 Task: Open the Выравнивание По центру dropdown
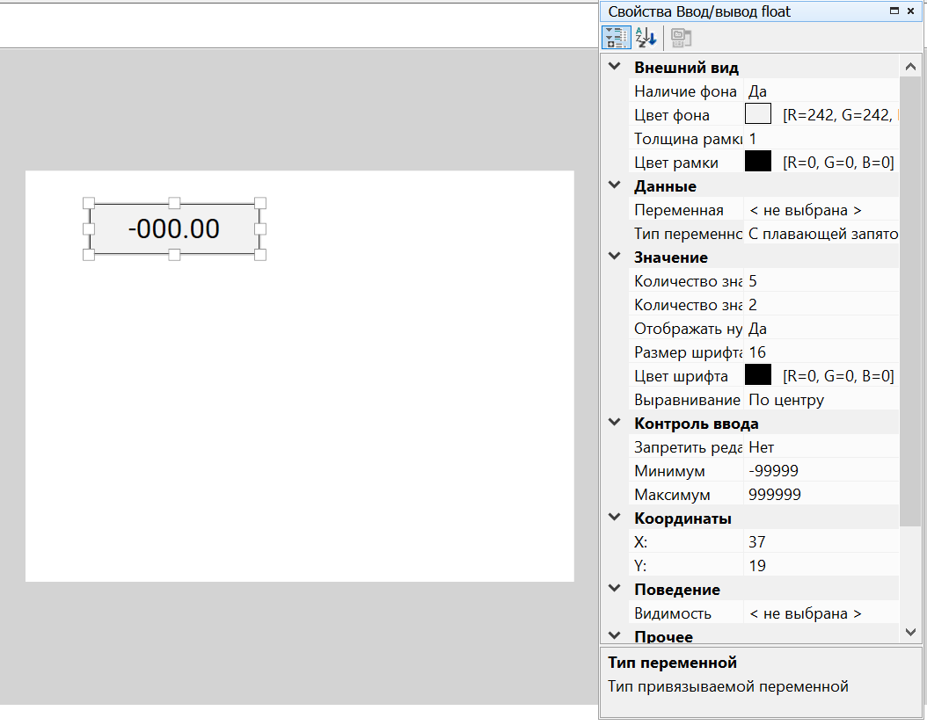(818, 400)
